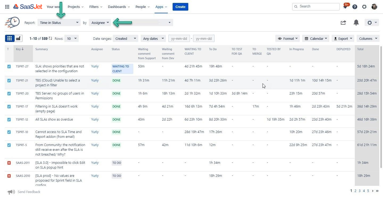Open the app switcher grid icon

pos(7,7)
